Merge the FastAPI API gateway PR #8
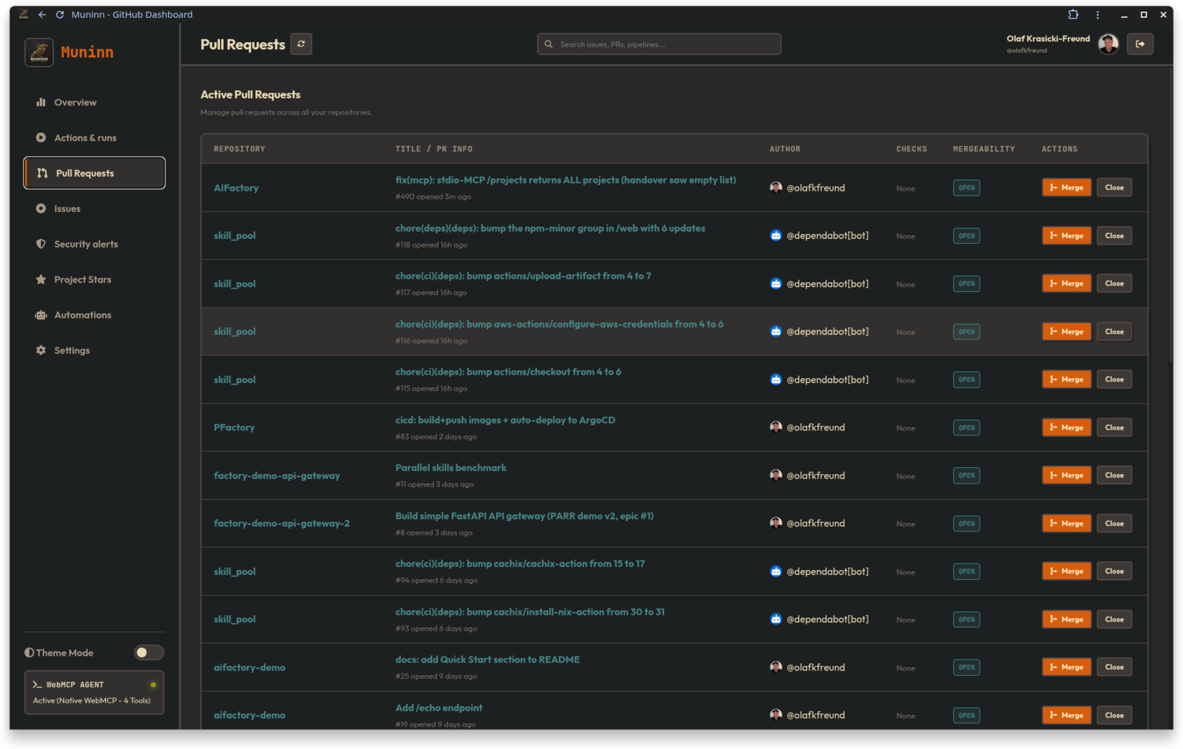 click(1066, 523)
